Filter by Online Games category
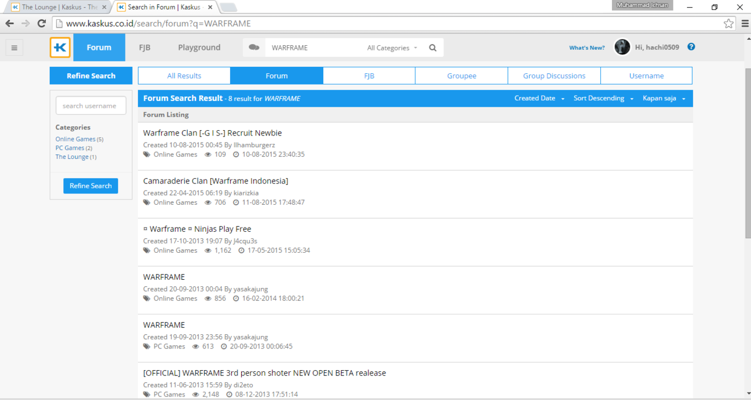Viewport: 751px width, 400px height. (x=75, y=139)
